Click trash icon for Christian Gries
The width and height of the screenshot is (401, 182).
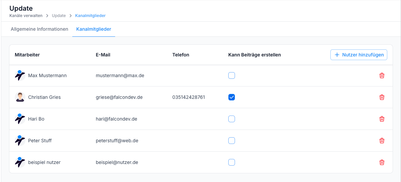pyautogui.click(x=382, y=97)
